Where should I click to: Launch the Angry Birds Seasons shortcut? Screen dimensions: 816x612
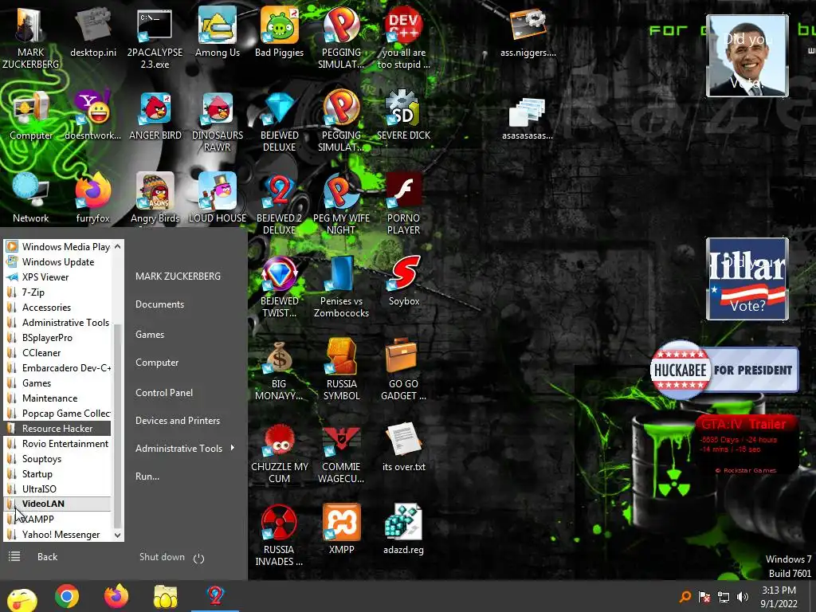coord(155,198)
